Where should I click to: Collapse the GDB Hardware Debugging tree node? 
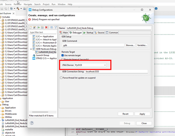31,49
